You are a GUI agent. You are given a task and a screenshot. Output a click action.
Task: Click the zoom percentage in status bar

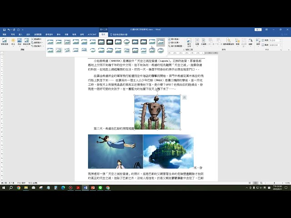(287, 183)
